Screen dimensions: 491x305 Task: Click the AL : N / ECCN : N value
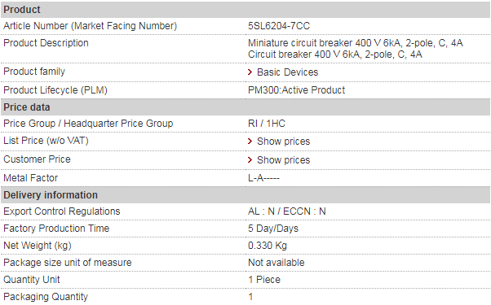point(286,211)
